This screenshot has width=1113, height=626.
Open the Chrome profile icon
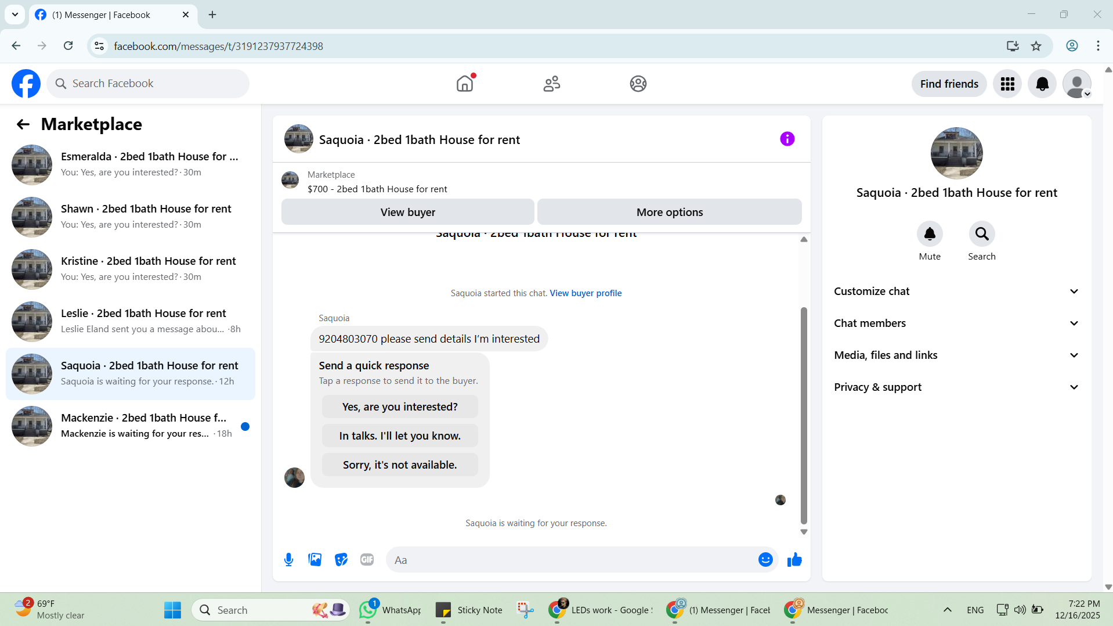coord(1072,46)
